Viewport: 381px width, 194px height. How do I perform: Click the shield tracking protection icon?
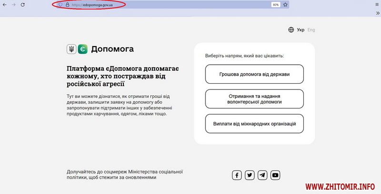(x=60, y=4)
